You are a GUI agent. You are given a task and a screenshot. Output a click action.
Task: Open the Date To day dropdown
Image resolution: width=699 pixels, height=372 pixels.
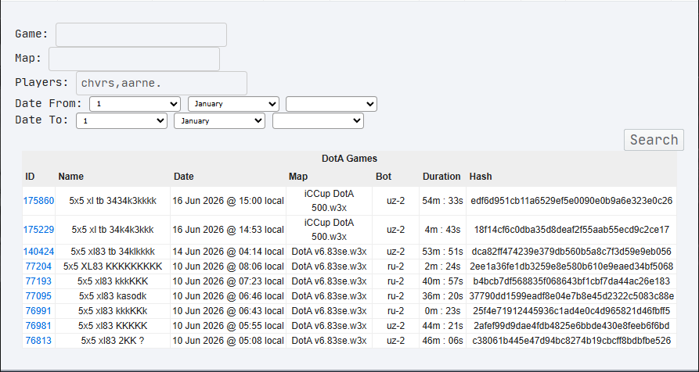pos(121,120)
